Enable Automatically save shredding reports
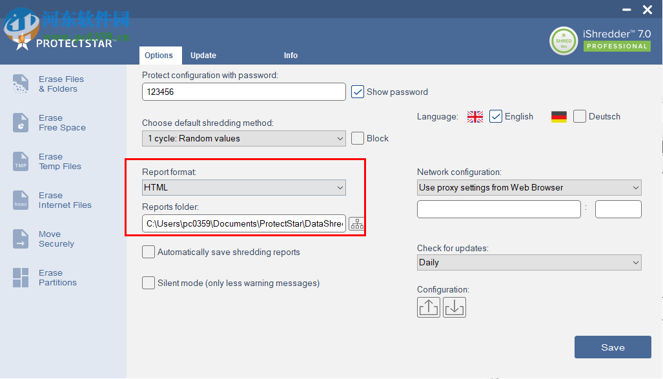This screenshot has height=379, width=663. (148, 252)
